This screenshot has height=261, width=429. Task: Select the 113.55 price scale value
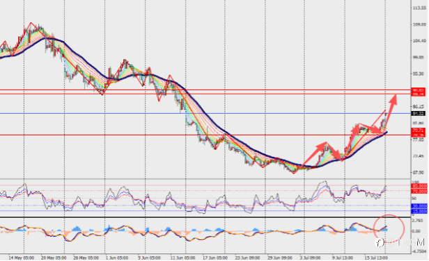click(419, 8)
